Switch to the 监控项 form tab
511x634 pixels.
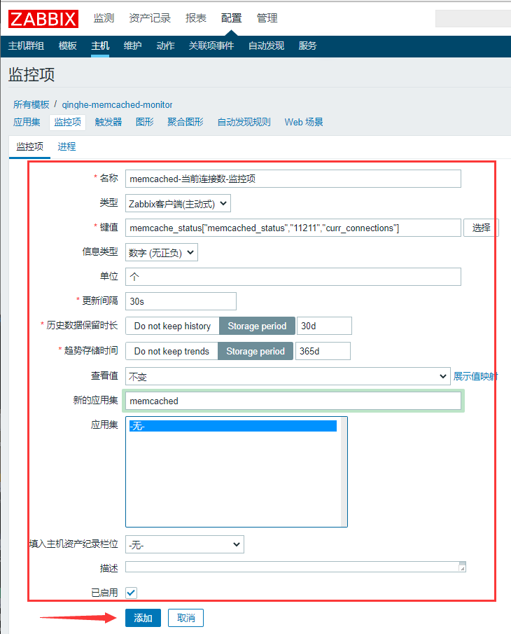point(30,146)
